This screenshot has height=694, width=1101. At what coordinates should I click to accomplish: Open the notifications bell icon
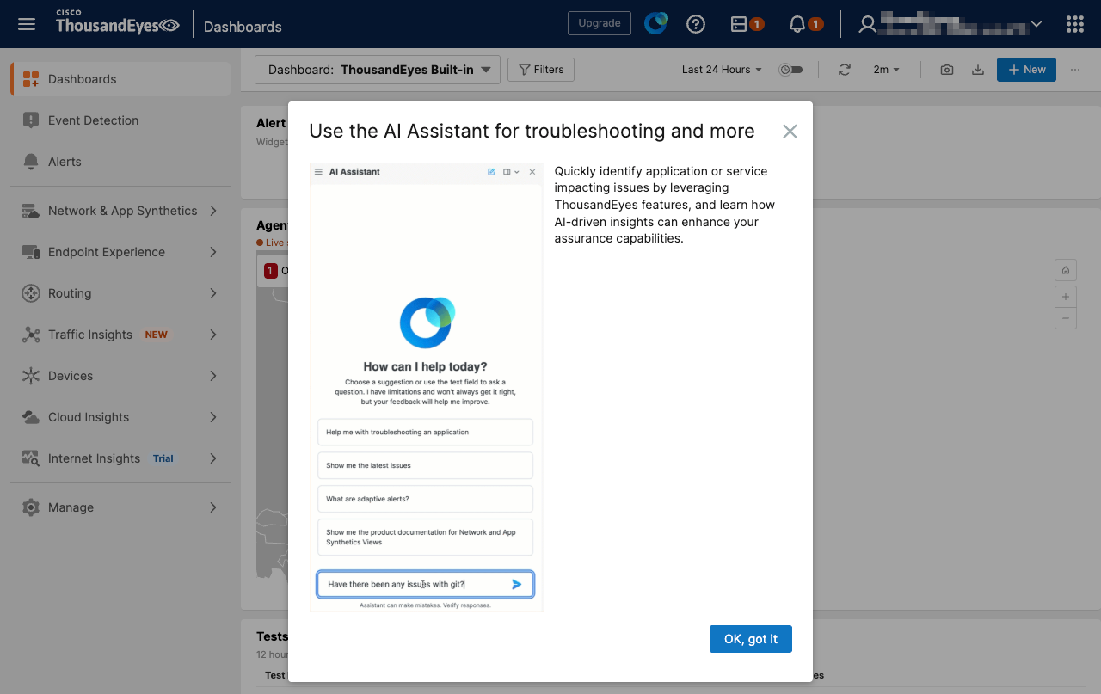(x=805, y=24)
